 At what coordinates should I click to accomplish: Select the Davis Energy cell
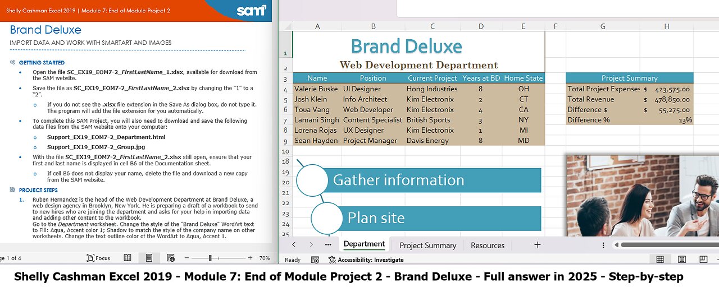(432, 141)
